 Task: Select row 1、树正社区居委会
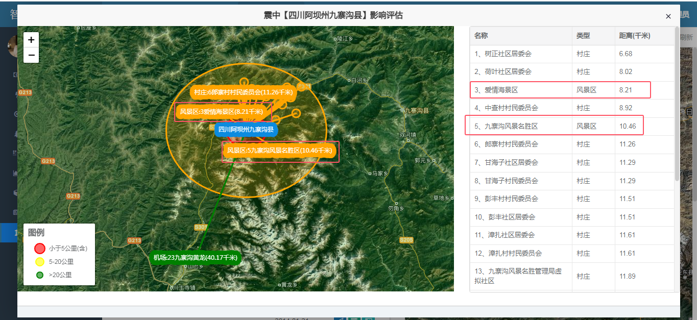point(572,54)
